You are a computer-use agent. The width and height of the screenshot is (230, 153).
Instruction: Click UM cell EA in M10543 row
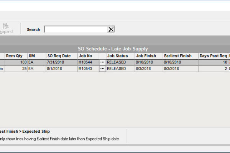(37, 69)
